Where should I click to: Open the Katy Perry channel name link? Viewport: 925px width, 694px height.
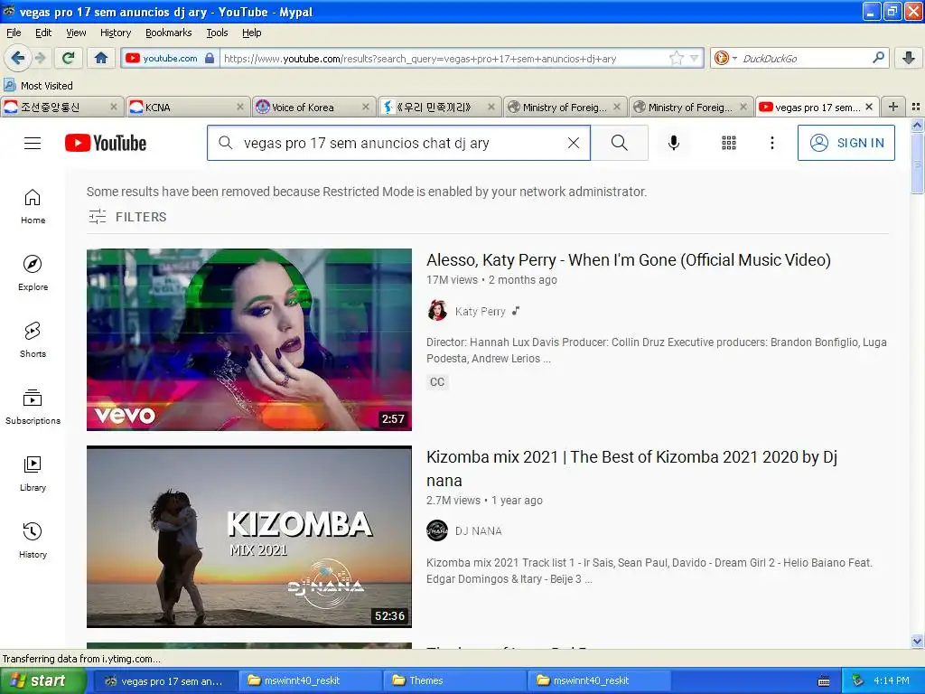[x=481, y=311]
